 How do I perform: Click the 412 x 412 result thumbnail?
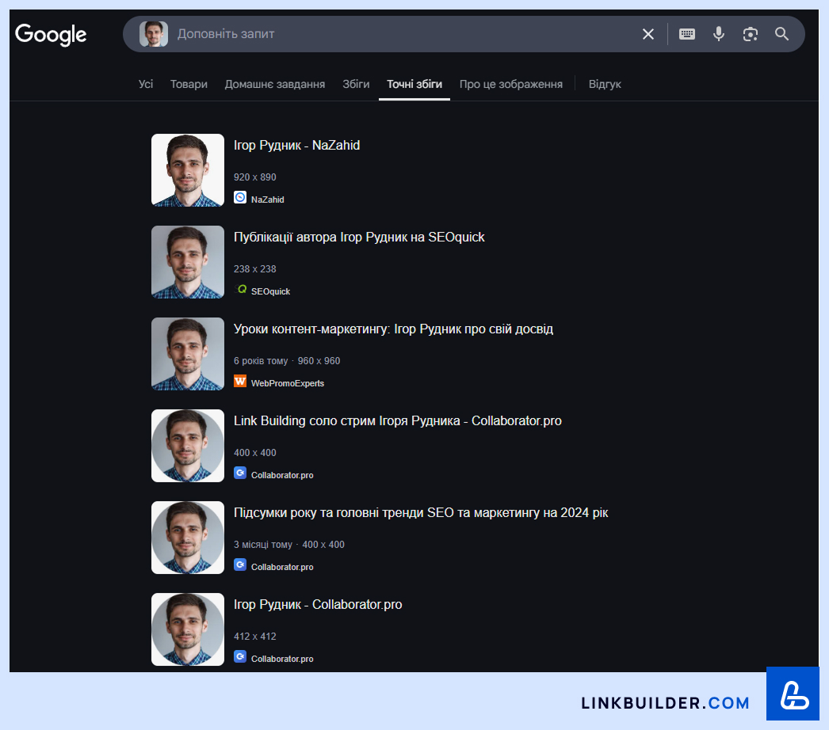pos(188,629)
